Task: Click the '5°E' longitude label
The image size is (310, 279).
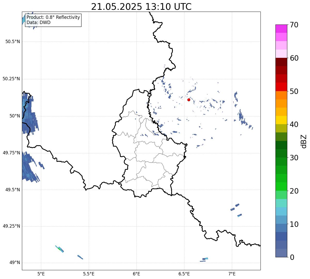Action: [x=41, y=274]
